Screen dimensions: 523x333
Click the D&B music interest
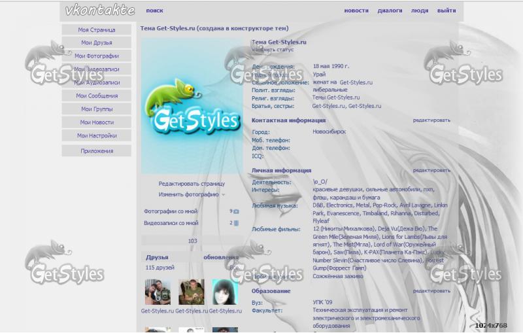pyautogui.click(x=318, y=205)
